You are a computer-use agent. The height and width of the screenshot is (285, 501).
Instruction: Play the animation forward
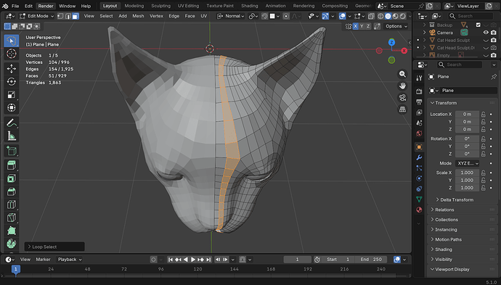[193, 260]
